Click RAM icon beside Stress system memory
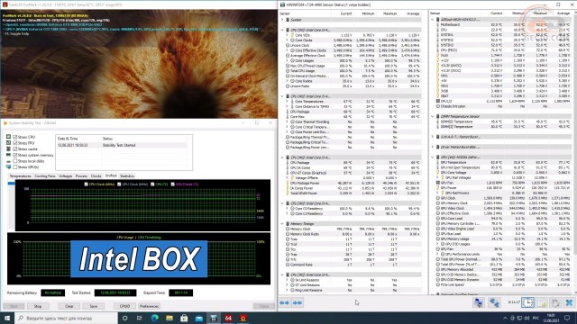This screenshot has width=577, height=324. coord(8,155)
